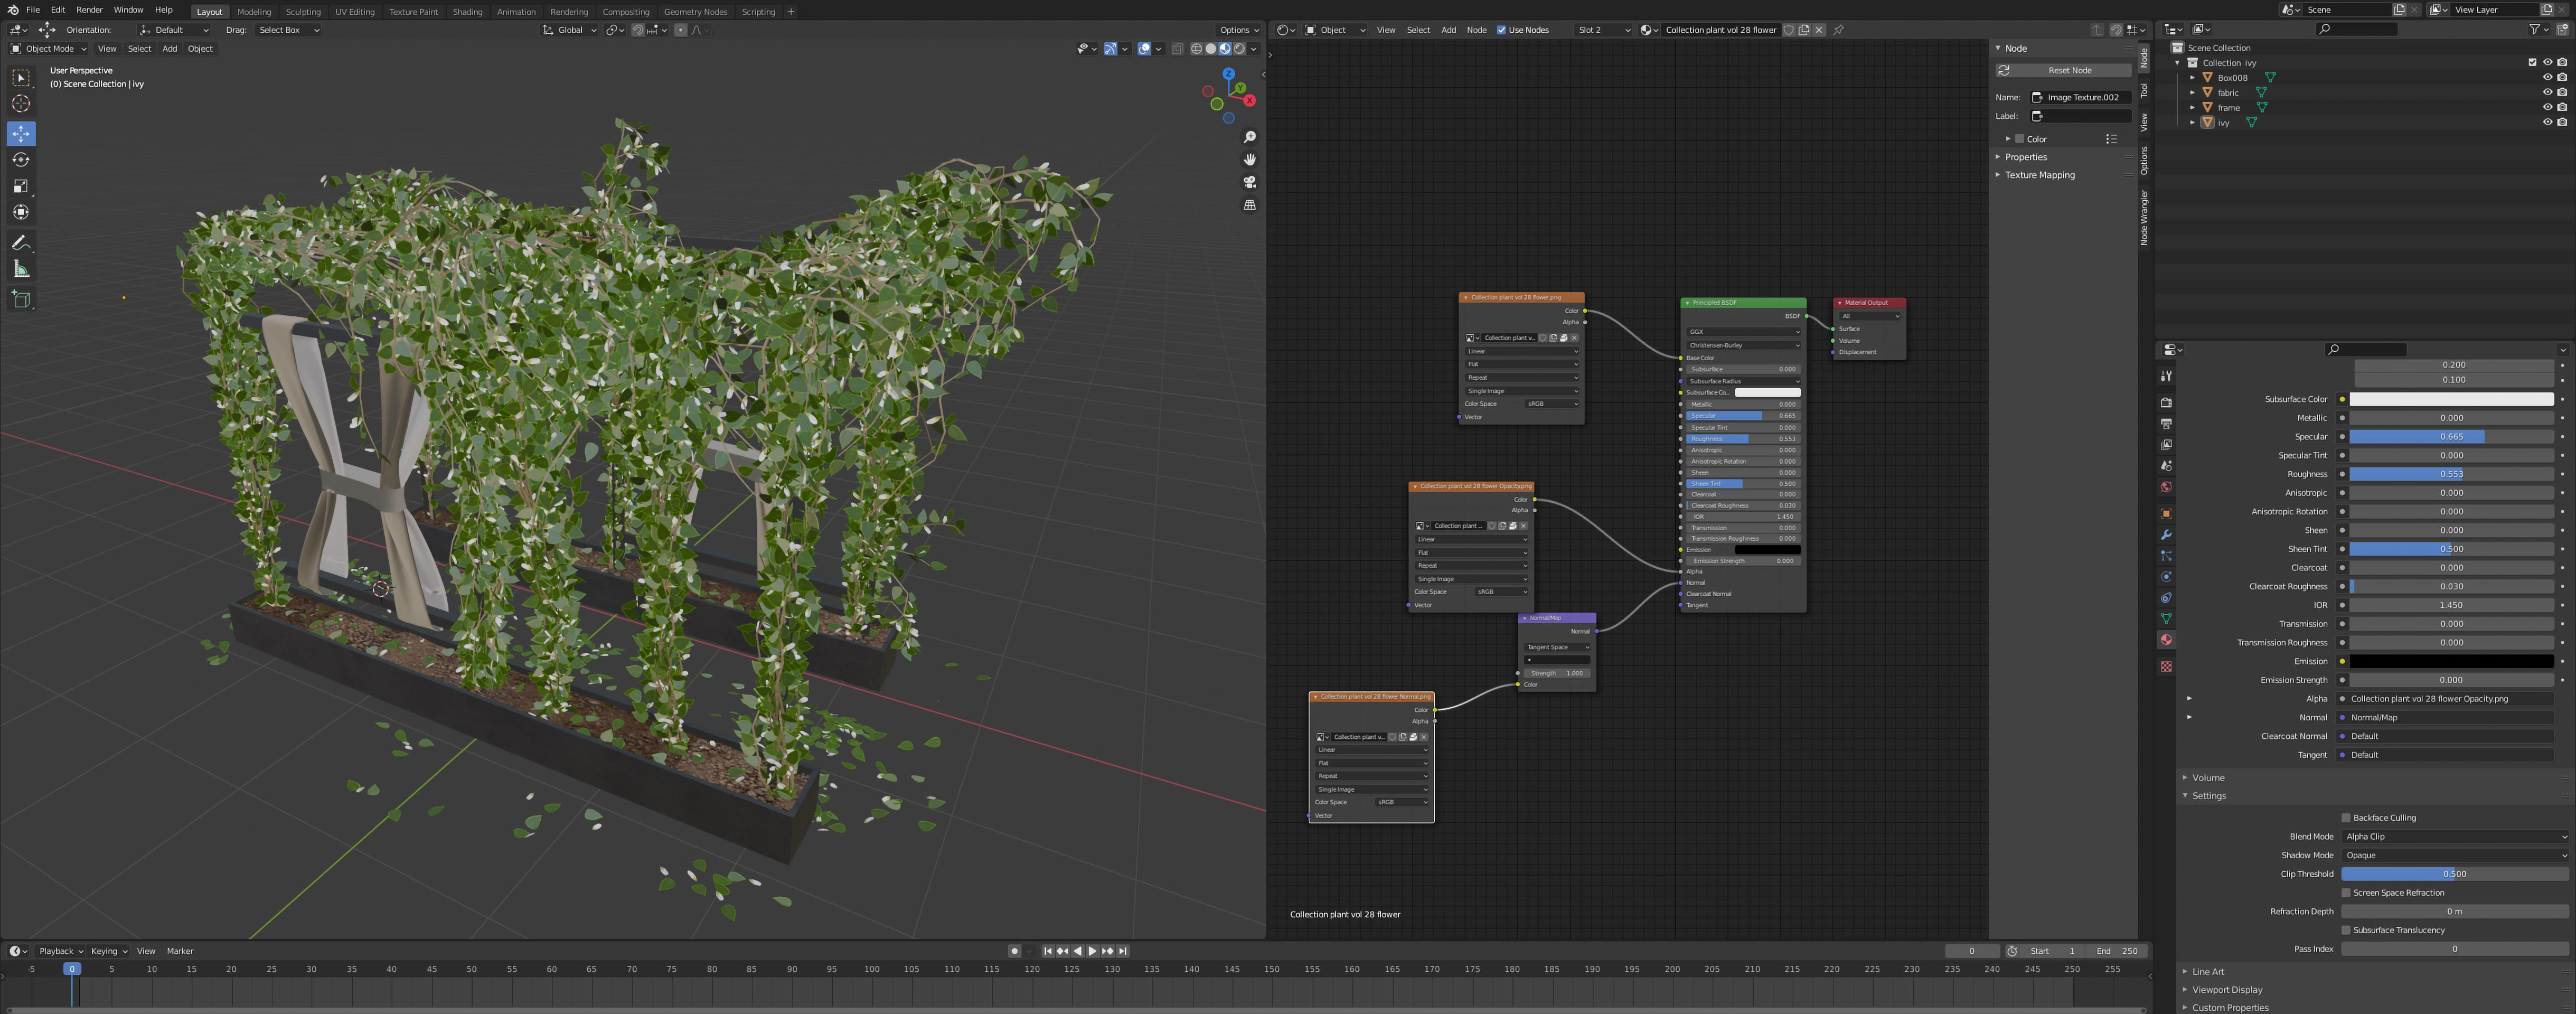Open the Shadow Mode Opaque dropdown
The image size is (2576, 1014).
(x=2455, y=855)
